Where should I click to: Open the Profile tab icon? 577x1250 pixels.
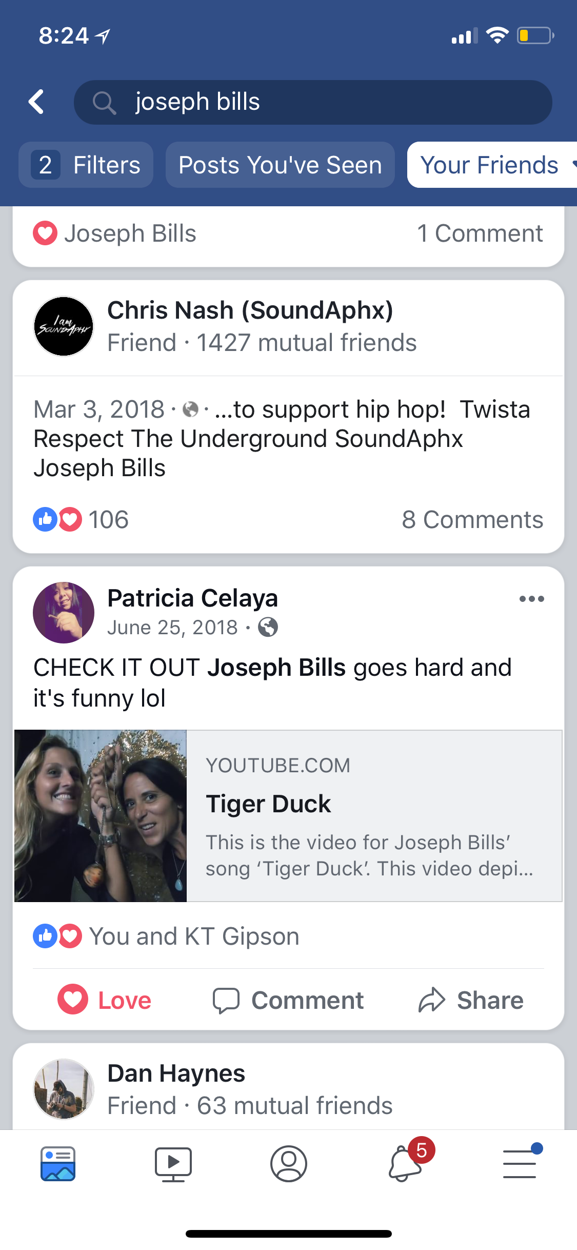(x=288, y=1163)
